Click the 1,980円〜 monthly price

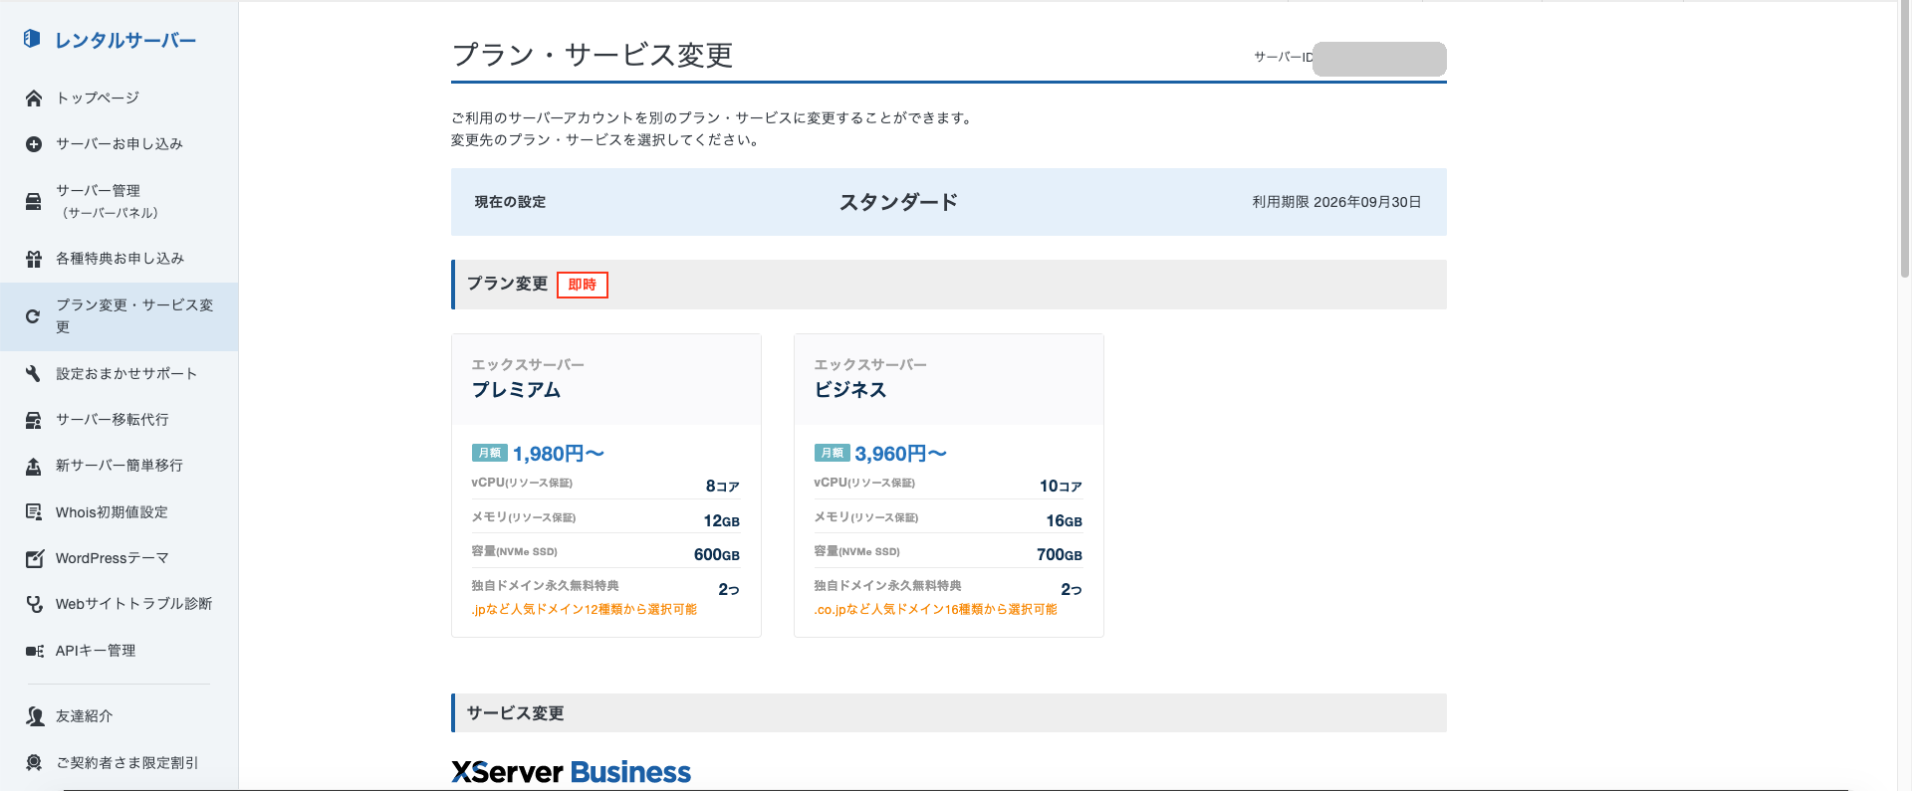[559, 454]
